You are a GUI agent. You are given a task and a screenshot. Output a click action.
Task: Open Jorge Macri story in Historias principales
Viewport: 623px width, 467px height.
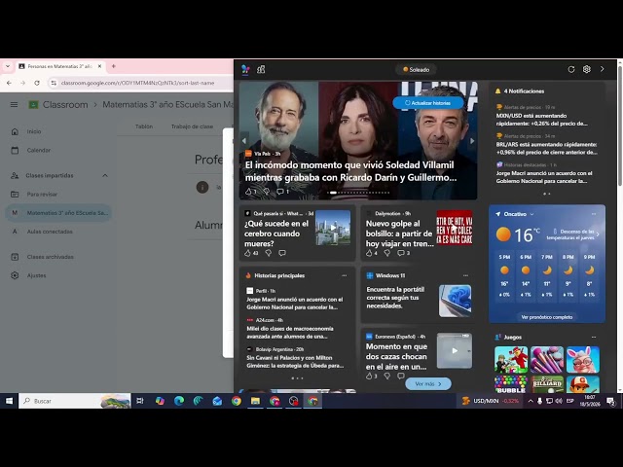coord(294,303)
